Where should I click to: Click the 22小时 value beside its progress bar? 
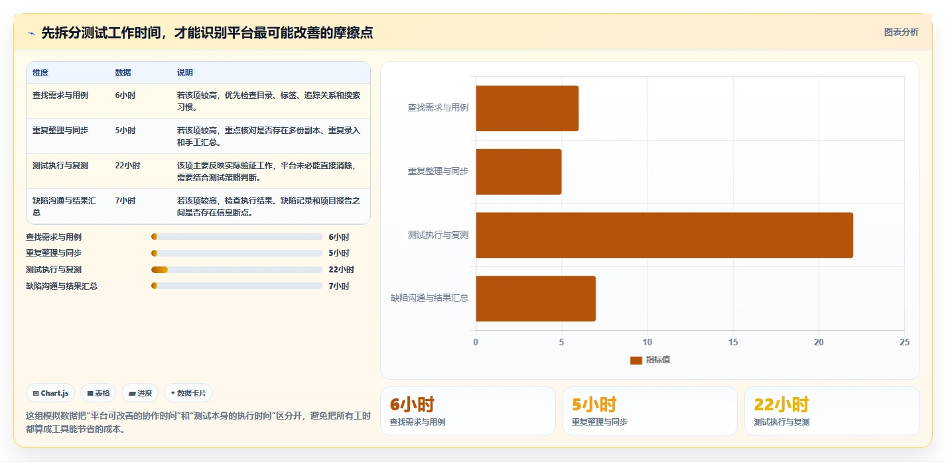tap(341, 270)
